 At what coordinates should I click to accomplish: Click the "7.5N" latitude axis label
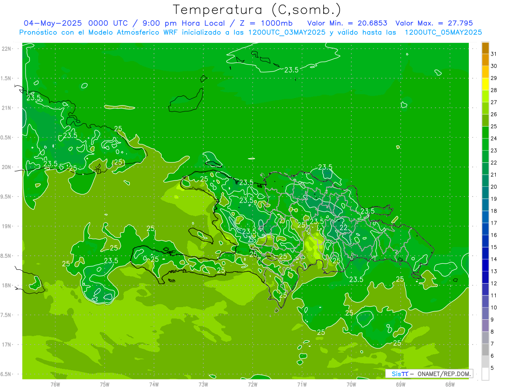point(6,315)
